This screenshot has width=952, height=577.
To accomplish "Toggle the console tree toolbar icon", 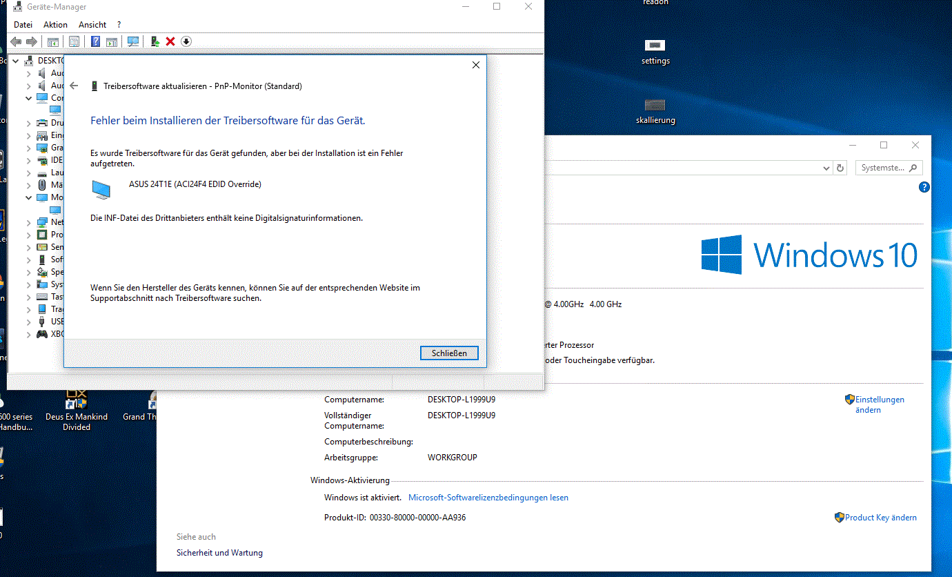I will pyautogui.click(x=53, y=41).
